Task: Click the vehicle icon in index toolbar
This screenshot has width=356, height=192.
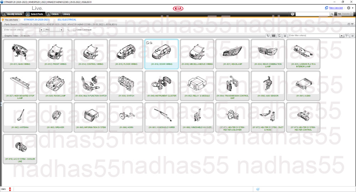Action: pyautogui.click(x=285, y=36)
